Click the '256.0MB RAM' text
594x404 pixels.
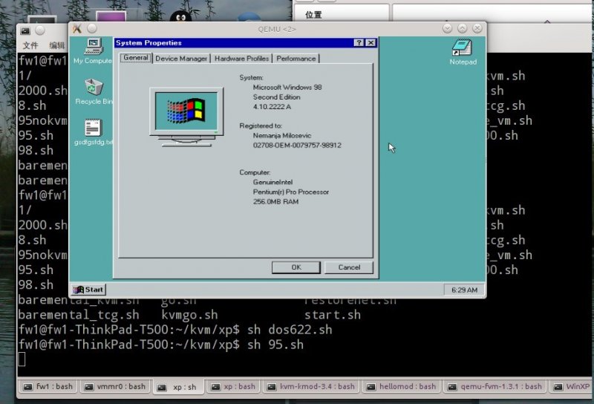point(275,201)
